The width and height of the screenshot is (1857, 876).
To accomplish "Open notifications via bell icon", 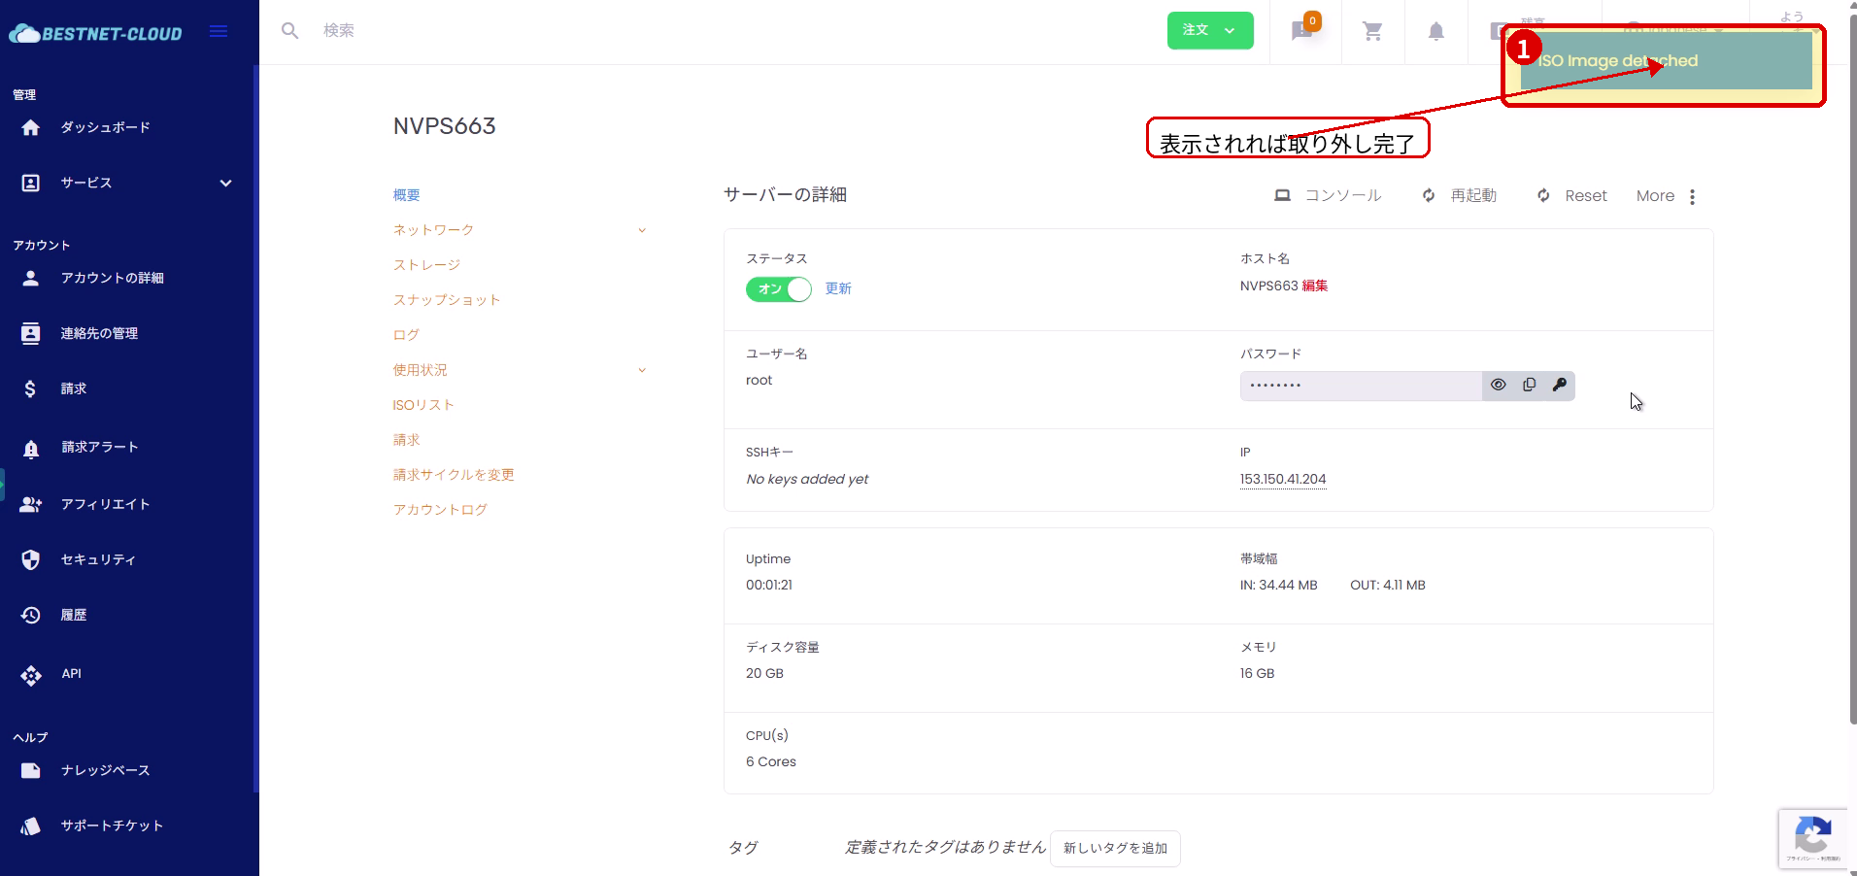I will pos(1435,30).
